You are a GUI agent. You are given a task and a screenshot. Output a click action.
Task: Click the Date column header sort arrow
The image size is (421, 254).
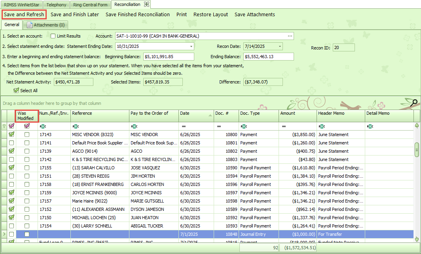click(x=210, y=115)
